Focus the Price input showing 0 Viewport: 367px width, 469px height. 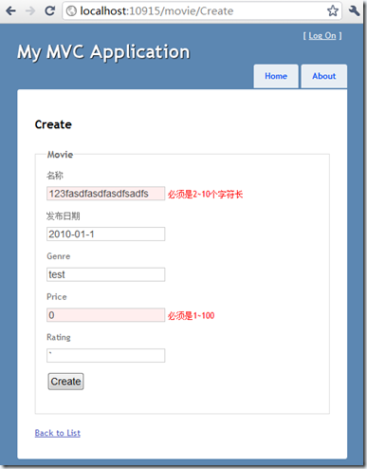click(105, 315)
